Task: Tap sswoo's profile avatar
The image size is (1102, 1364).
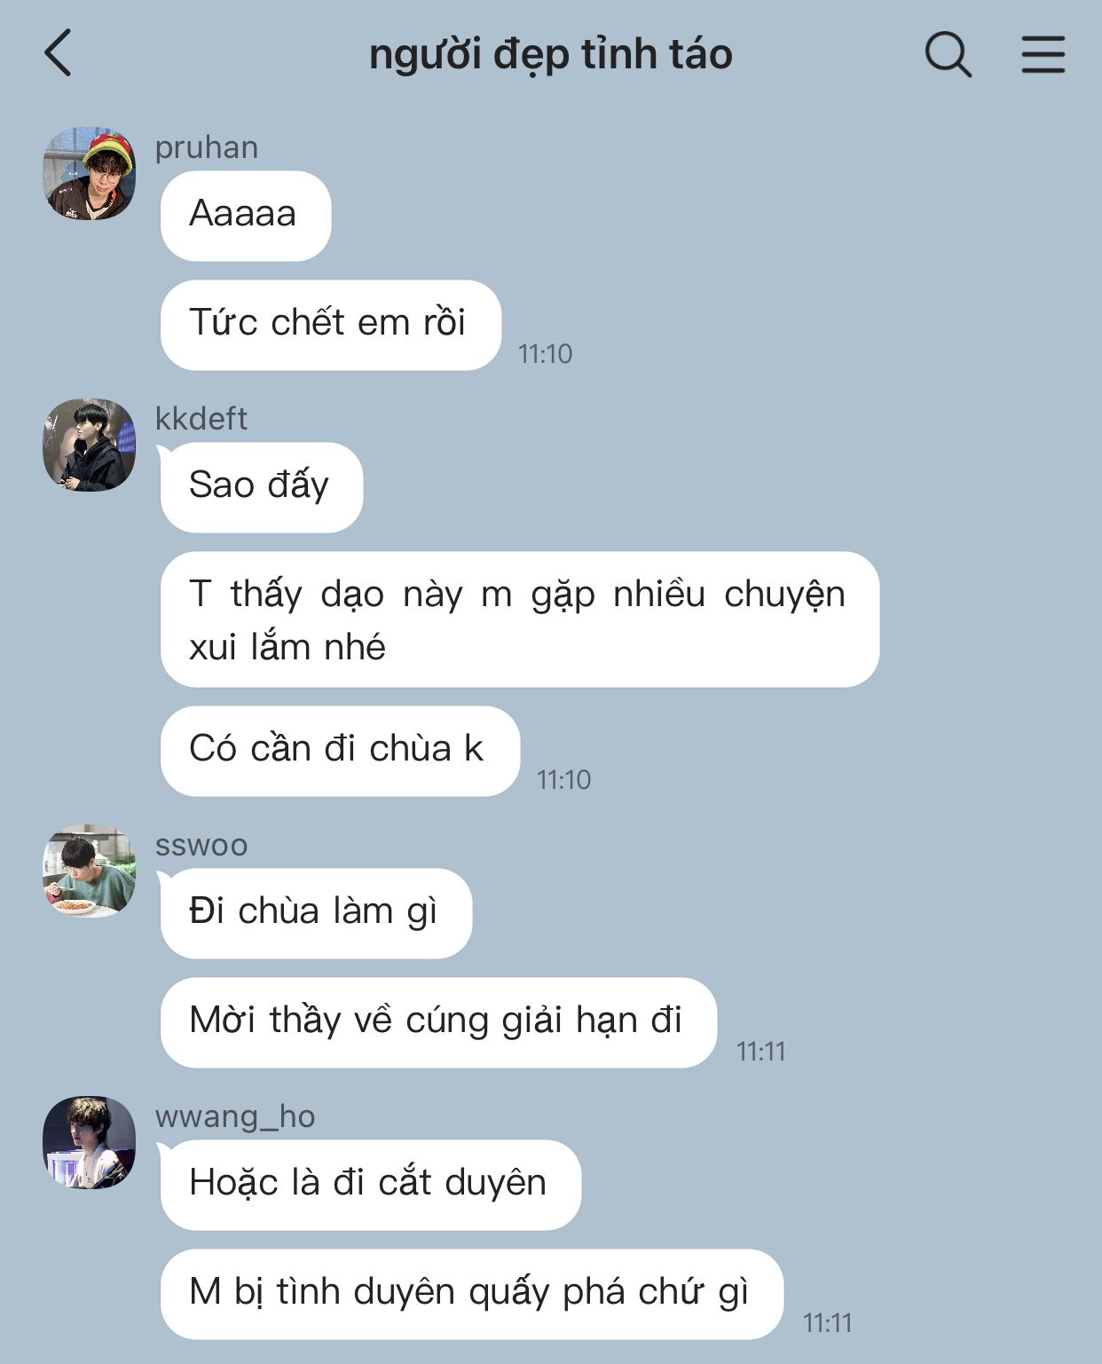Action: pos(90,871)
